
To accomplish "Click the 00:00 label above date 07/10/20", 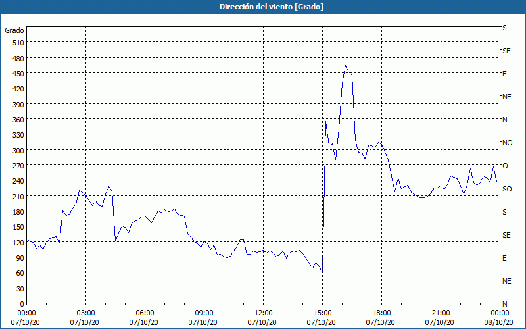I will pyautogui.click(x=26, y=313).
